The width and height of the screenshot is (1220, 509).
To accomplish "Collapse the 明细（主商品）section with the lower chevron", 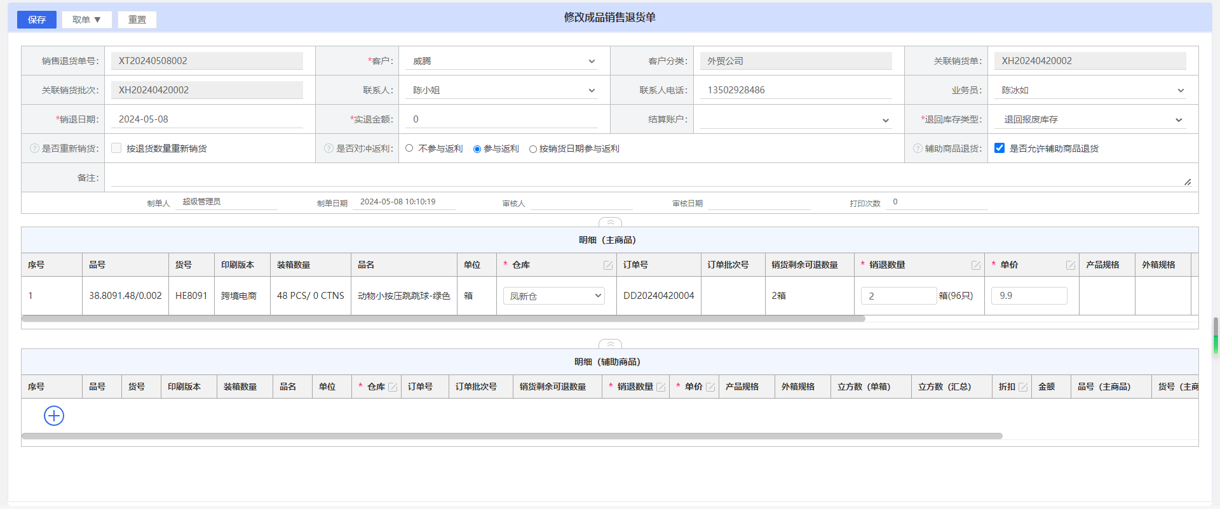I will point(610,344).
